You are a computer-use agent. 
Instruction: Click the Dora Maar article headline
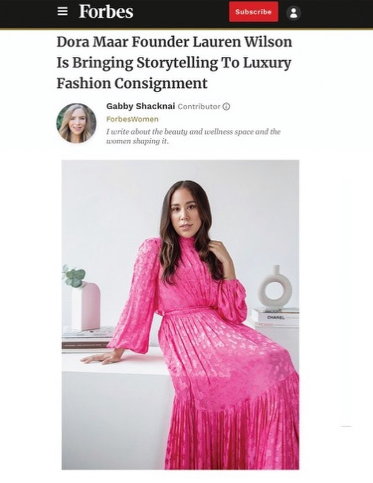(x=174, y=62)
